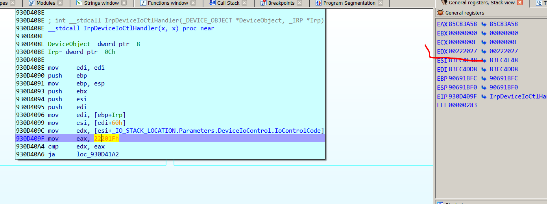Close the Modules tab
The height and width of the screenshot is (204, 547).
click(x=60, y=3)
